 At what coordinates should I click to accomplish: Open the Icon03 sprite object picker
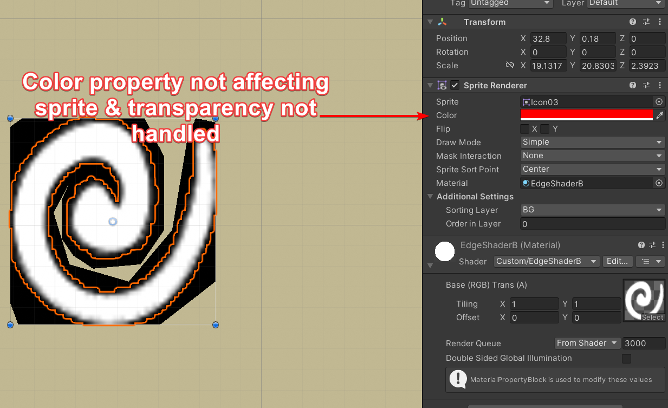click(659, 101)
